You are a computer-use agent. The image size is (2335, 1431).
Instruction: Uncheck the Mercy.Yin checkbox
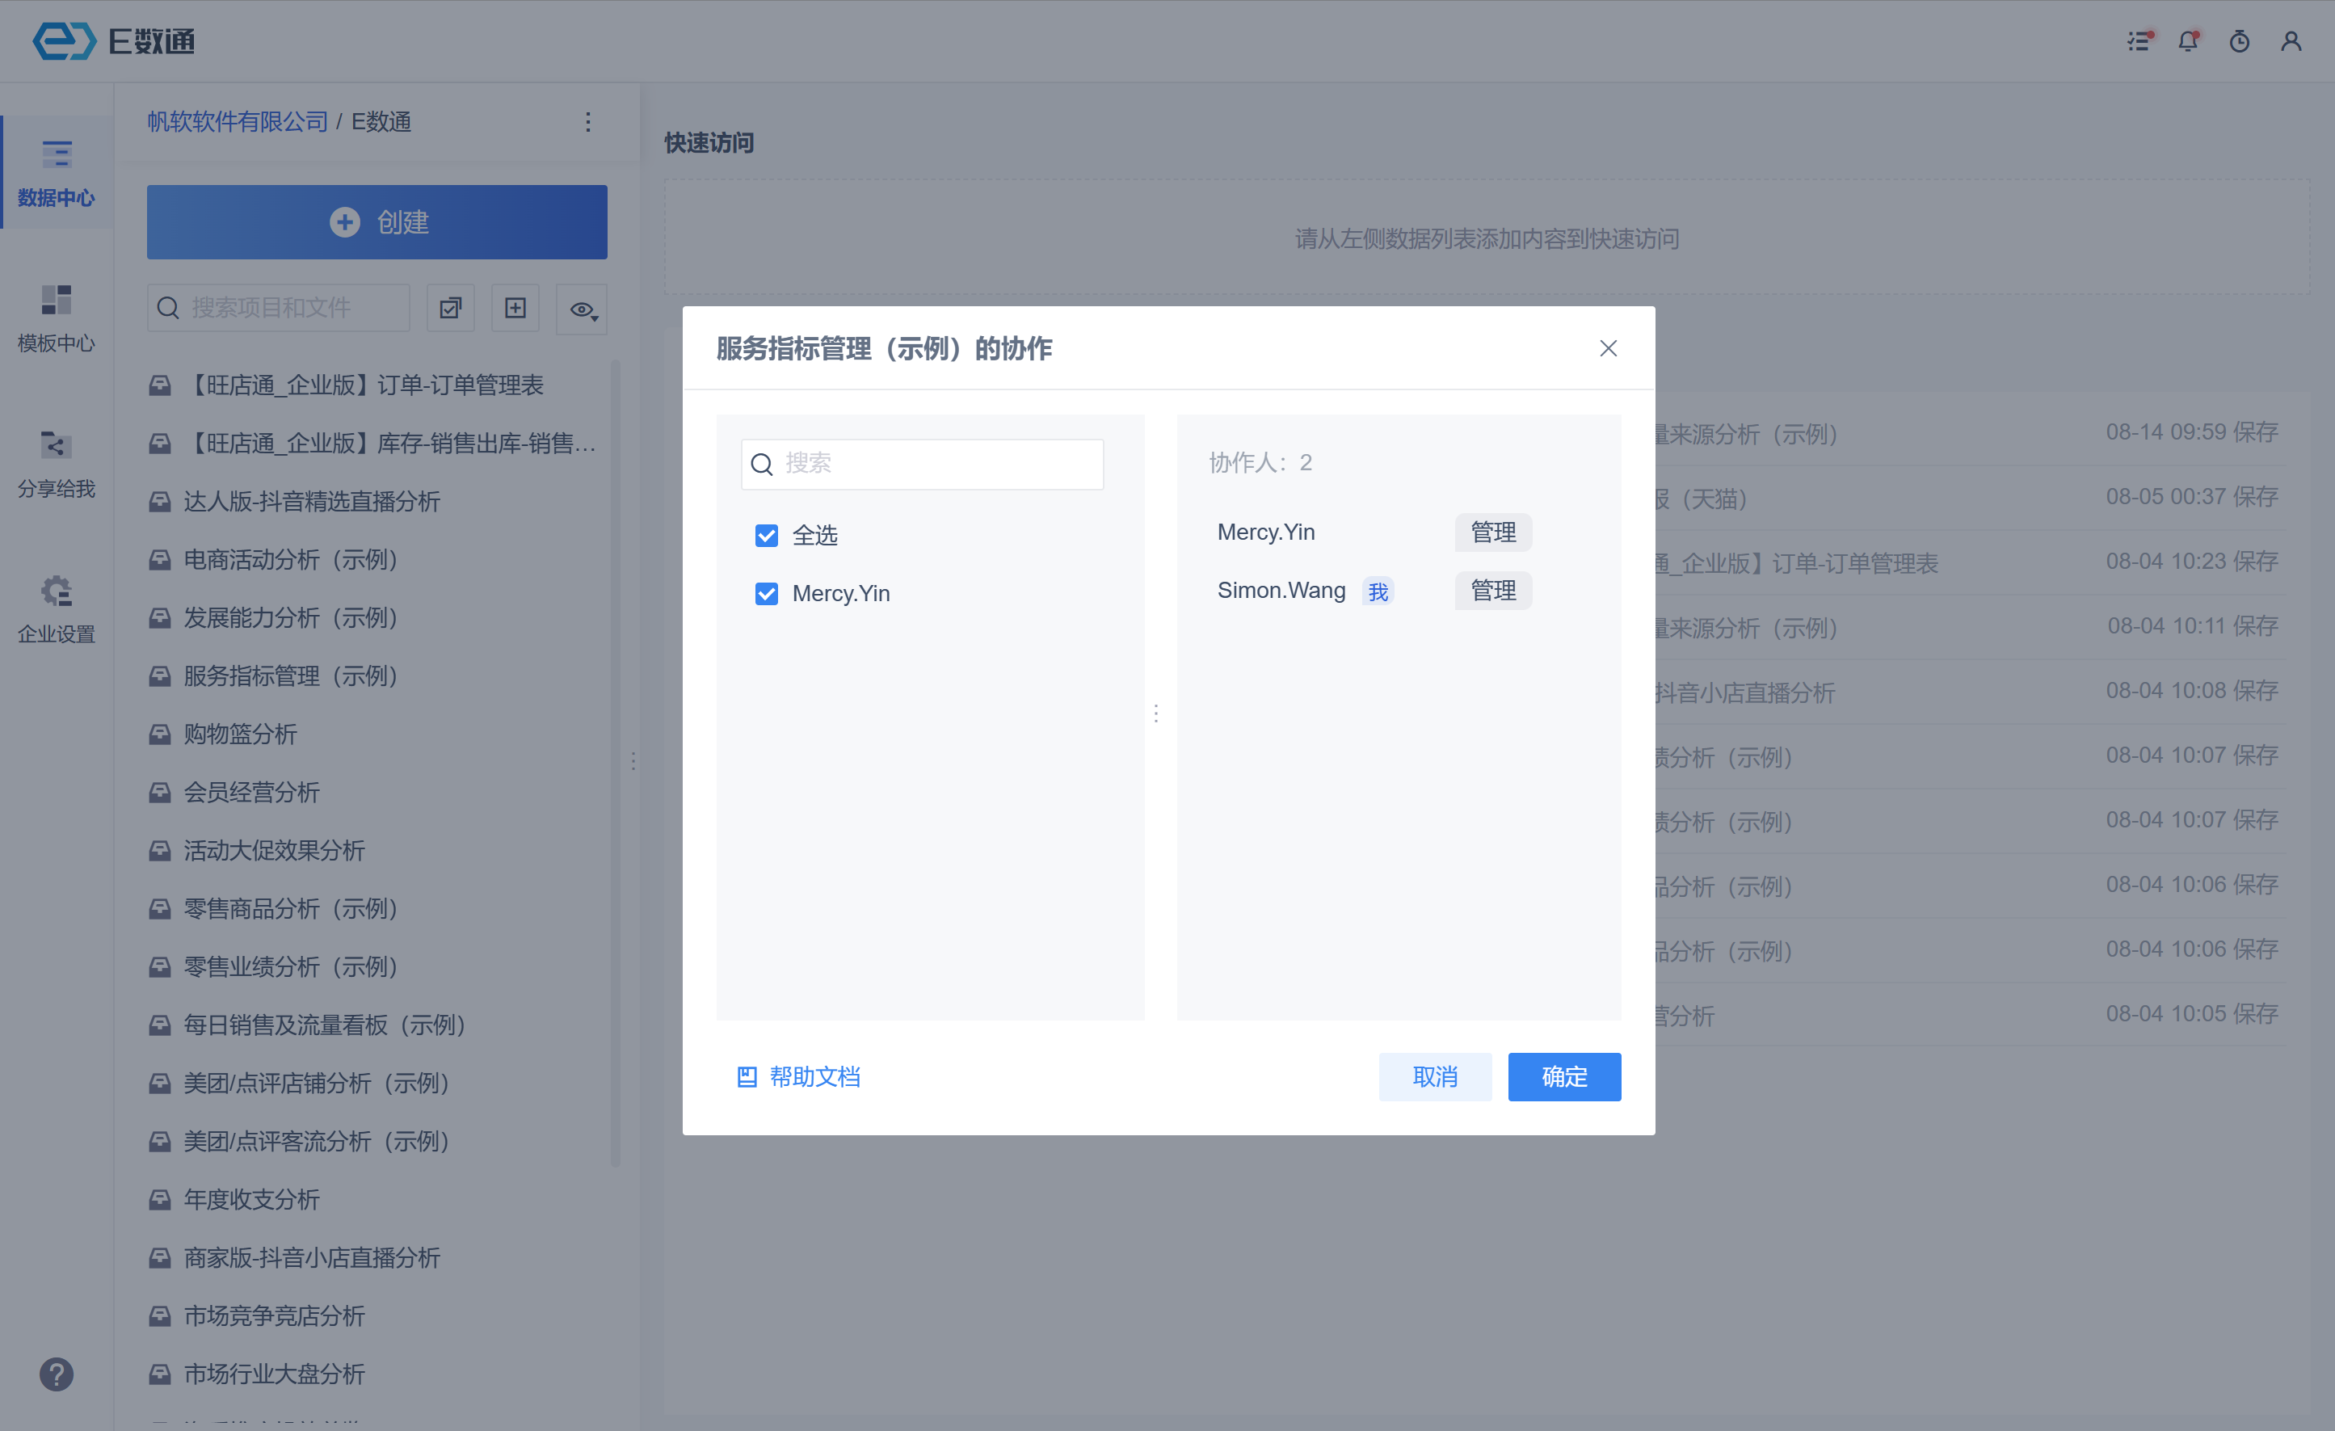[766, 593]
